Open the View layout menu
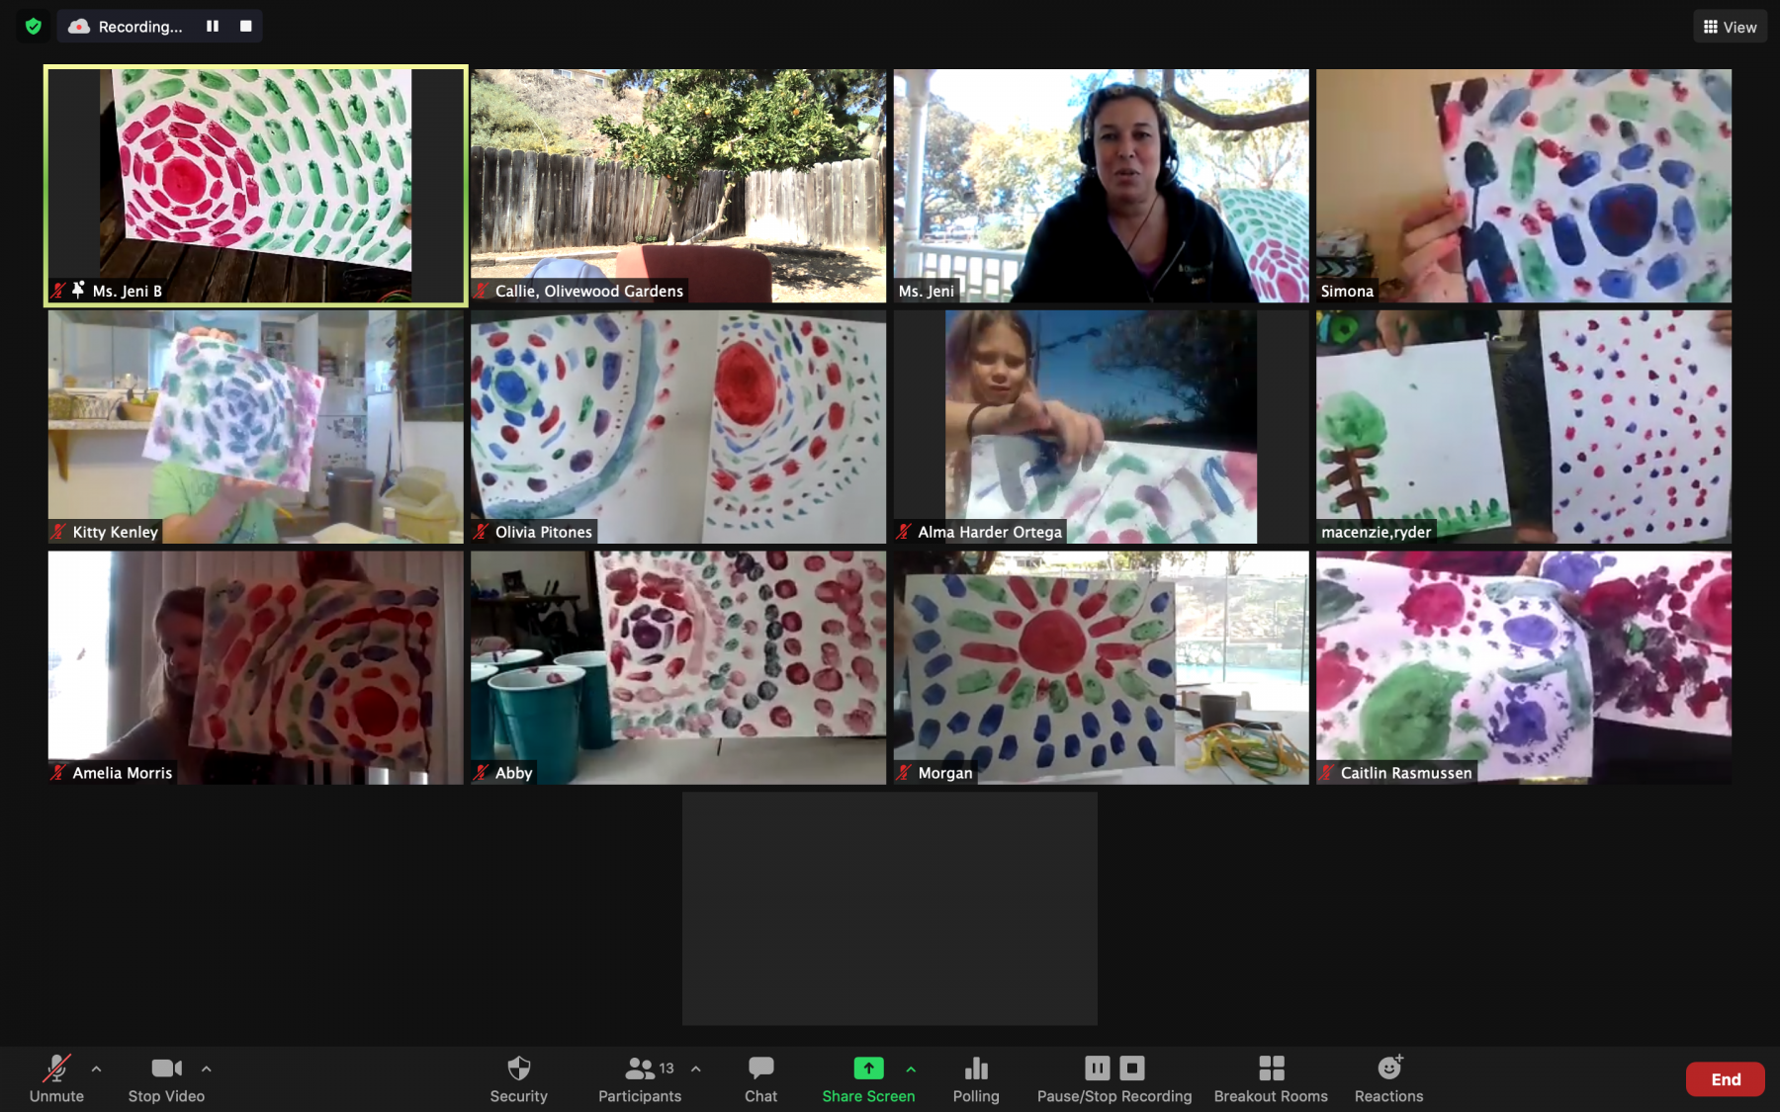Viewport: 1780px width, 1112px height. (1730, 27)
